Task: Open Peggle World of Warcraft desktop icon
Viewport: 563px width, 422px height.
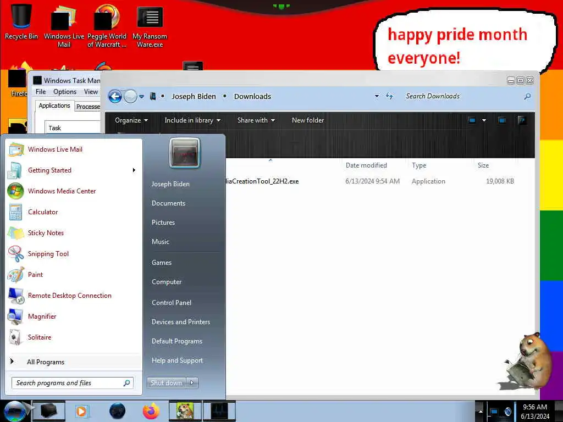Action: coord(107,26)
